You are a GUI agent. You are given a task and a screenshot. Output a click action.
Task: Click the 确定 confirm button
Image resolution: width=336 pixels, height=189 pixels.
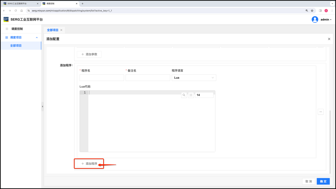323,181
